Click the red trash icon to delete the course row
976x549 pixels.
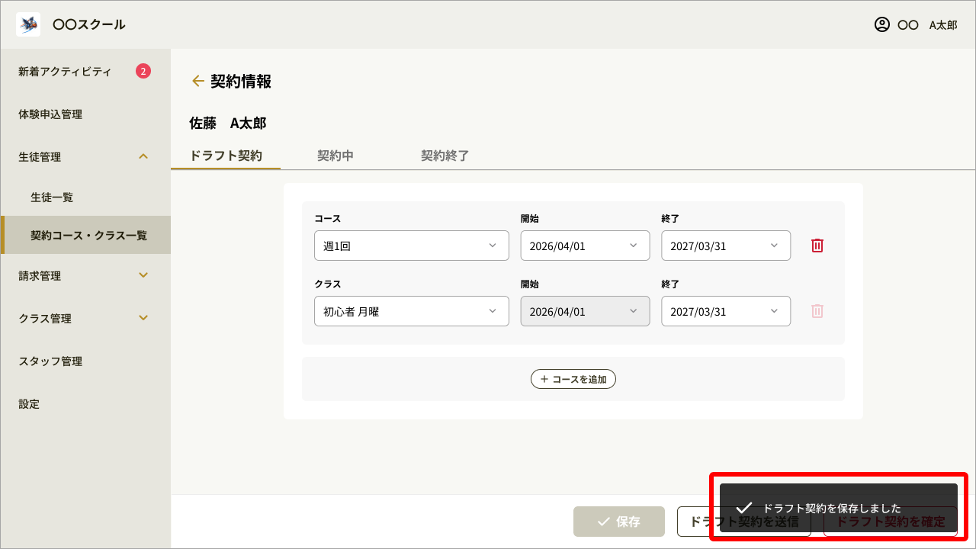(817, 245)
